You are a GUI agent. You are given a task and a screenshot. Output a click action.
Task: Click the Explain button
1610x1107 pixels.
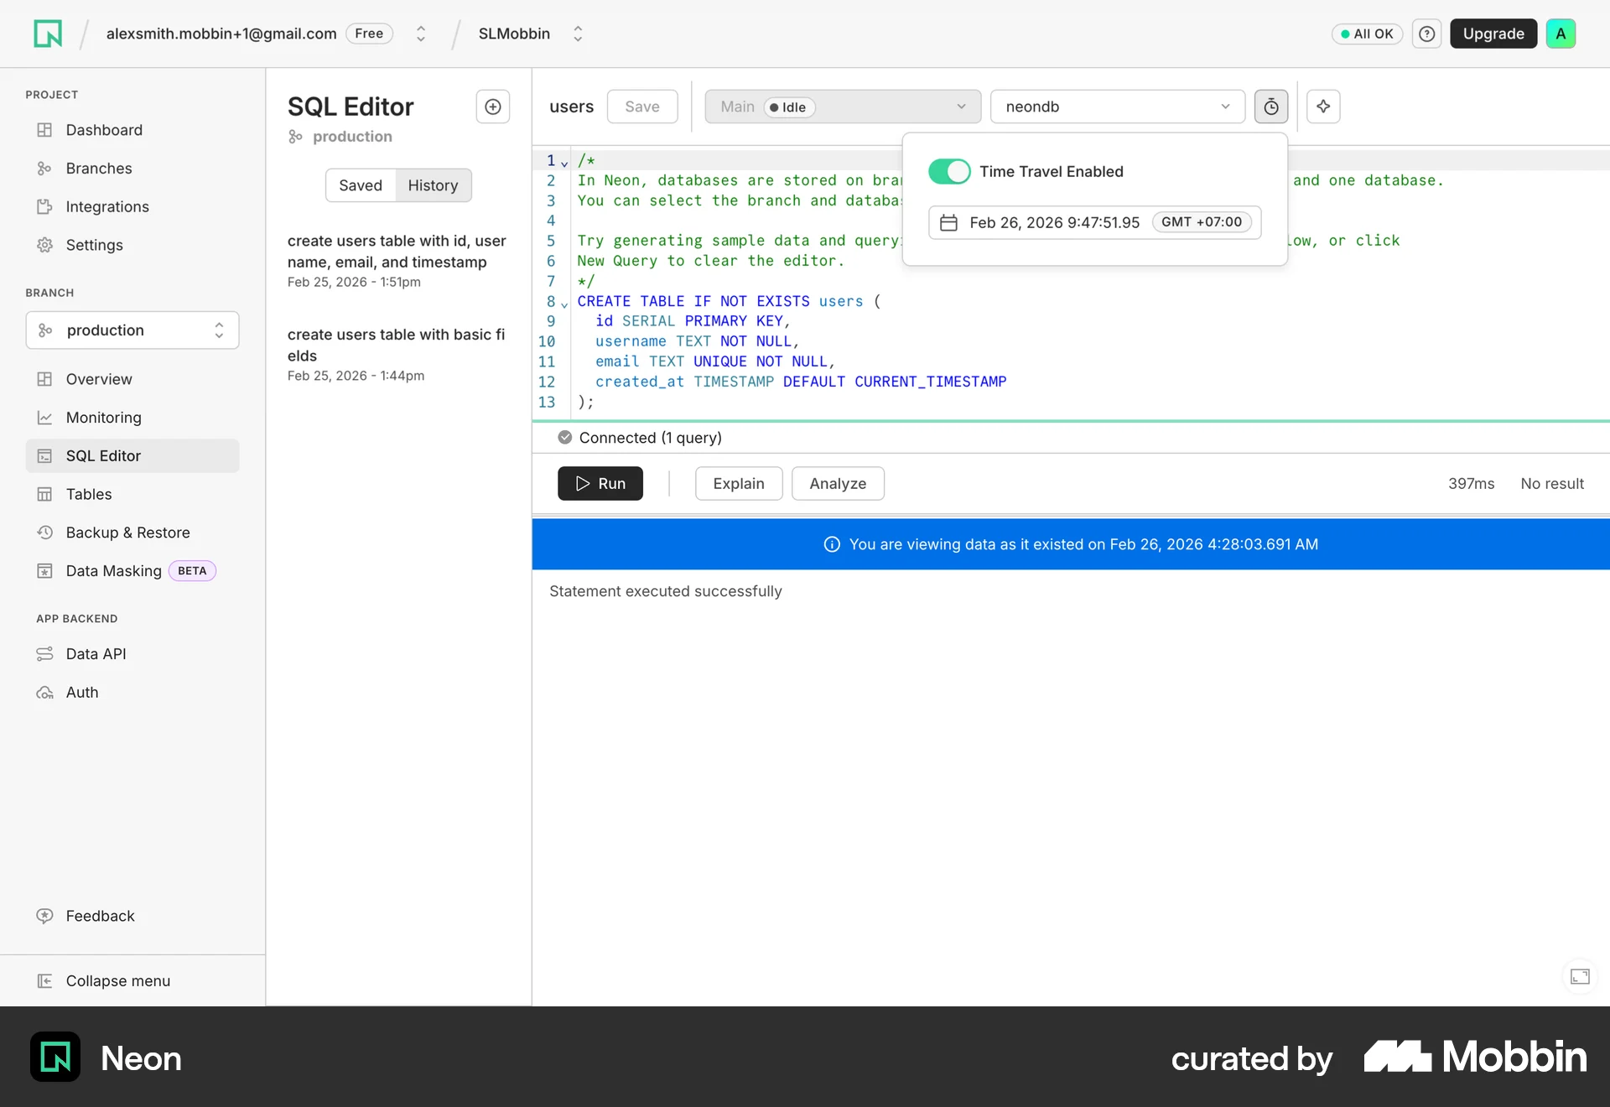(x=739, y=484)
